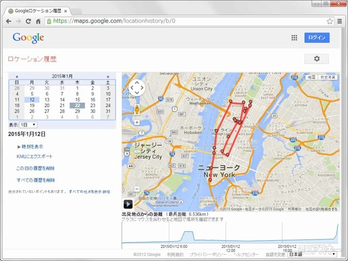Viewport: 348px width, 261px height.
Task: Click the Google logo
Action: (x=28, y=38)
